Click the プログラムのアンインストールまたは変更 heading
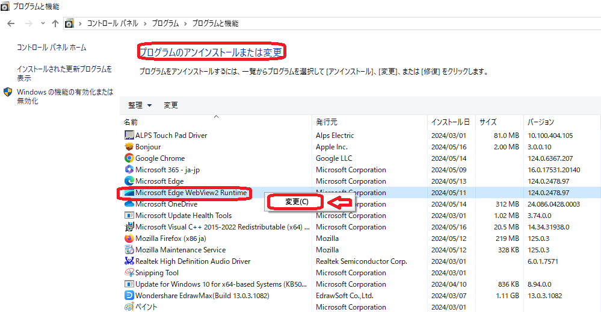 click(x=211, y=52)
